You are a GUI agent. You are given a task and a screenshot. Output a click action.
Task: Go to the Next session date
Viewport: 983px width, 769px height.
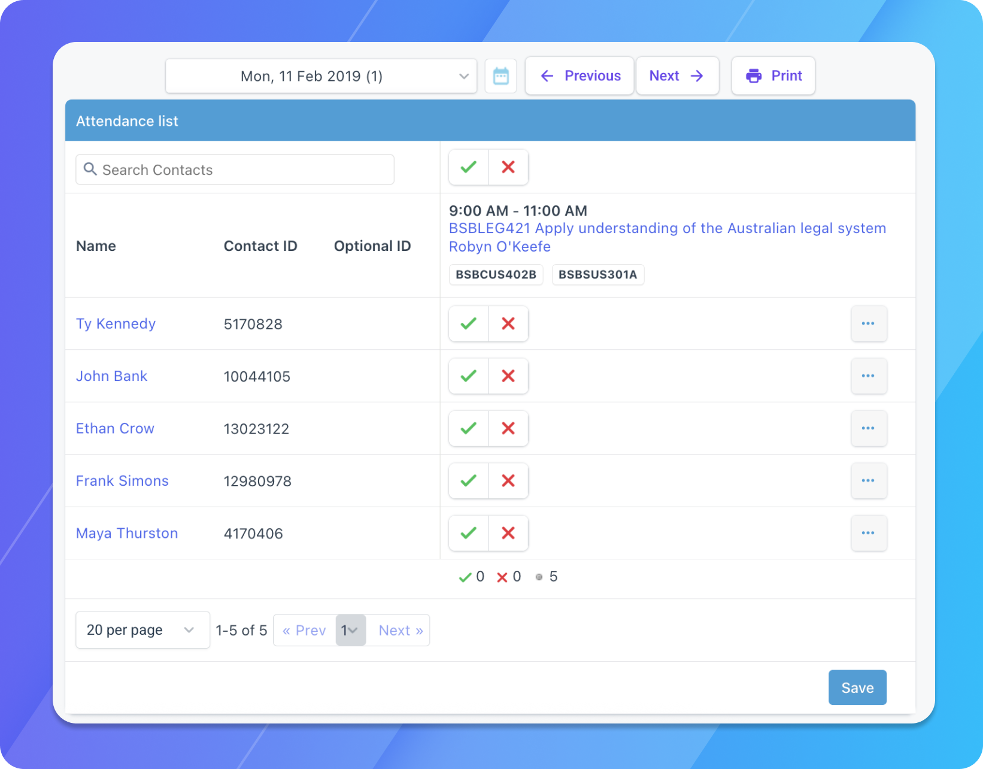point(677,76)
